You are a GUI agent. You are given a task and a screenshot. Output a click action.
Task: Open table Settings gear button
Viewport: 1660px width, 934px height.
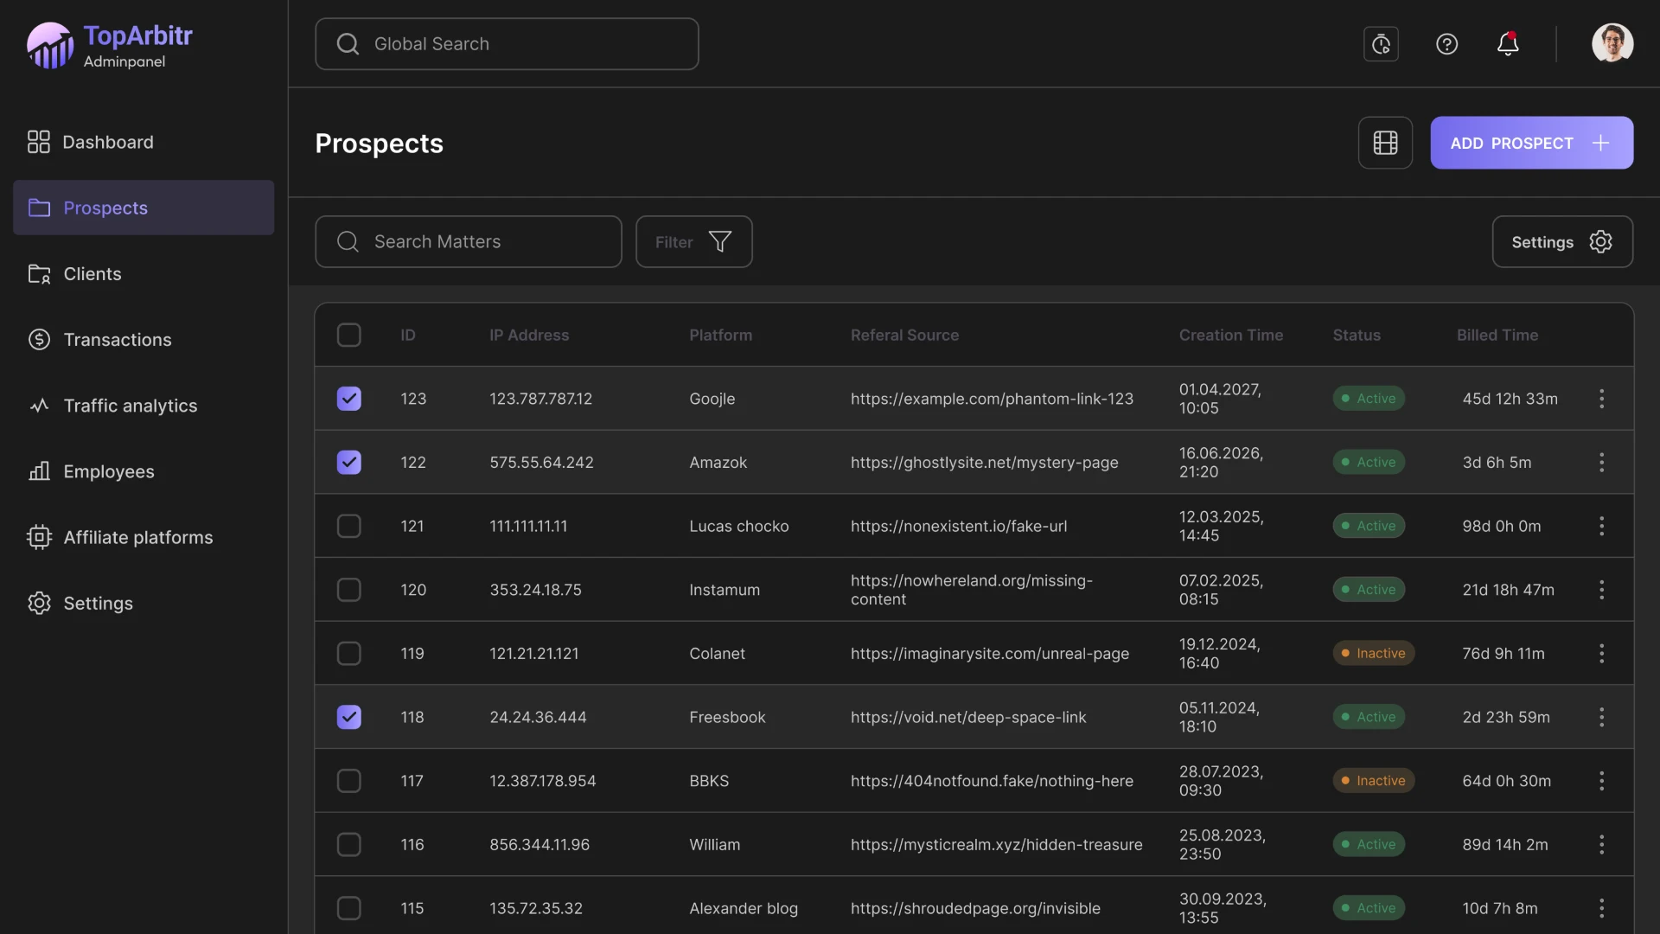coord(1561,242)
